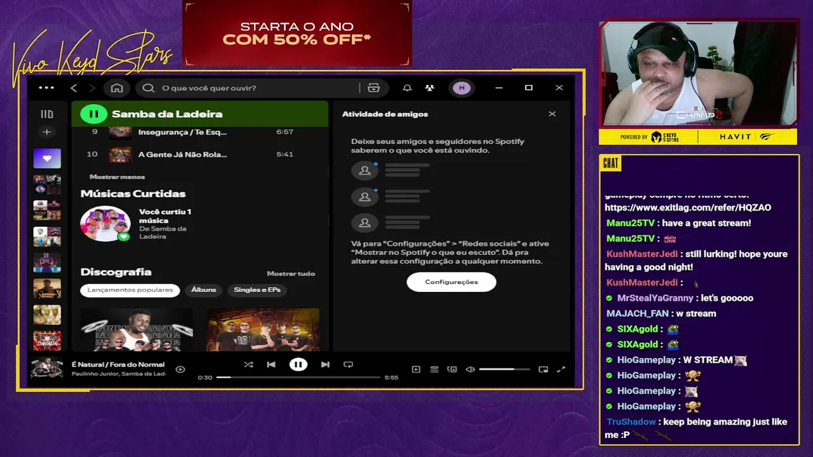Close the 'Atividade de amigos' panel
Viewport: 813px width, 457px height.
point(552,114)
